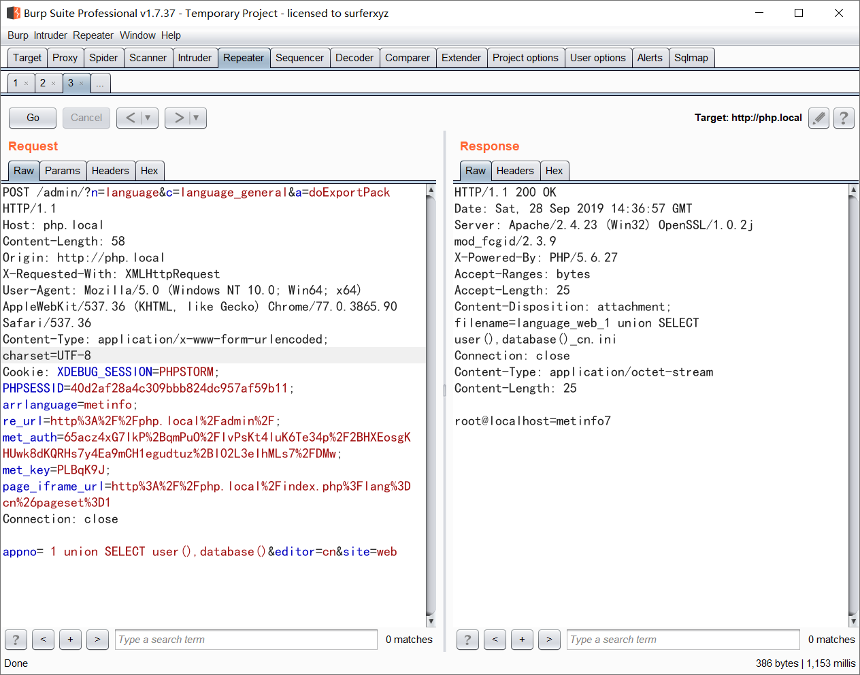
Task: Switch to the Comparer tab
Action: (408, 58)
